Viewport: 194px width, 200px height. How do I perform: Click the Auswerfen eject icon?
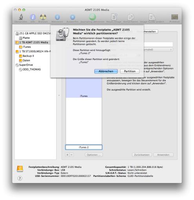pyautogui.click(x=73, y=17)
